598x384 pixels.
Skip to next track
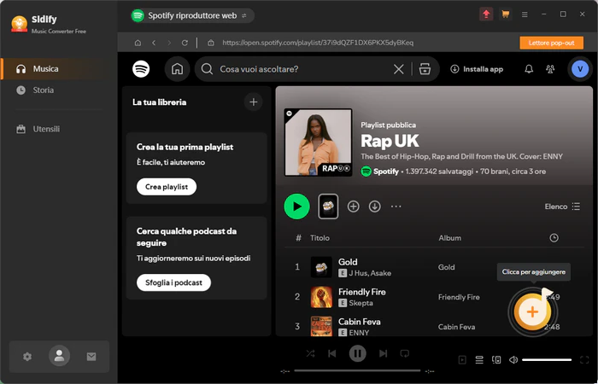point(383,353)
